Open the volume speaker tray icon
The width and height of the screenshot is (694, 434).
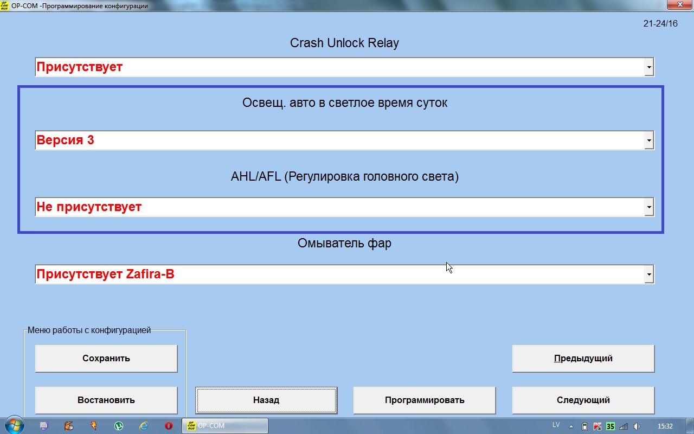click(637, 426)
